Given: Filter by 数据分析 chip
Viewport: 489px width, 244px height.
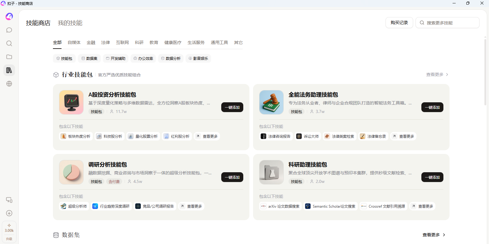Looking at the screenshot, I should (171, 58).
